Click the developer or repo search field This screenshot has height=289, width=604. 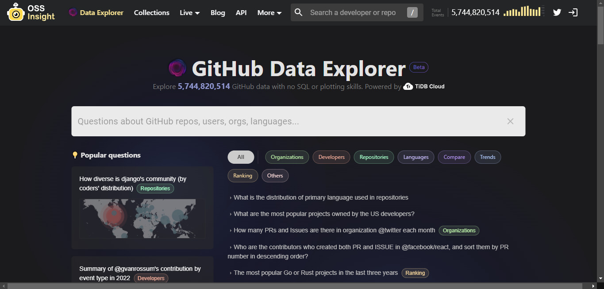point(356,12)
